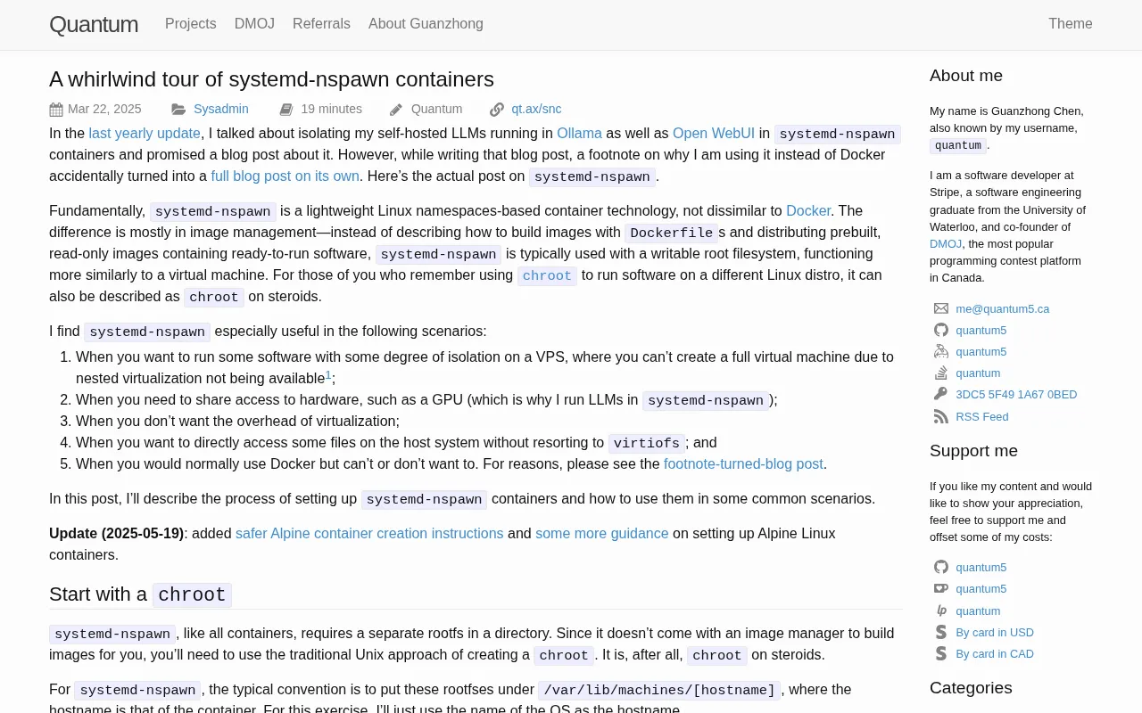Click the 3DC5 5F49 1A67 0BED key link
1142x713 pixels.
click(x=1016, y=394)
